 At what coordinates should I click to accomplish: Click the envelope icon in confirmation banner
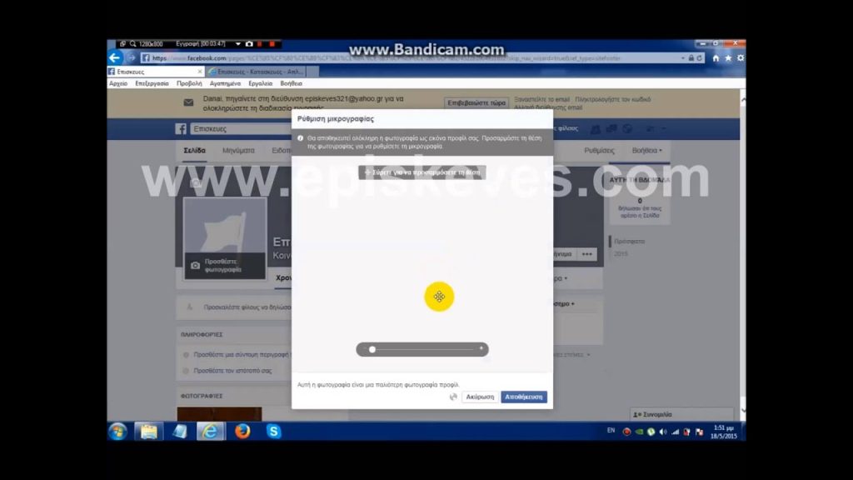[x=188, y=102]
